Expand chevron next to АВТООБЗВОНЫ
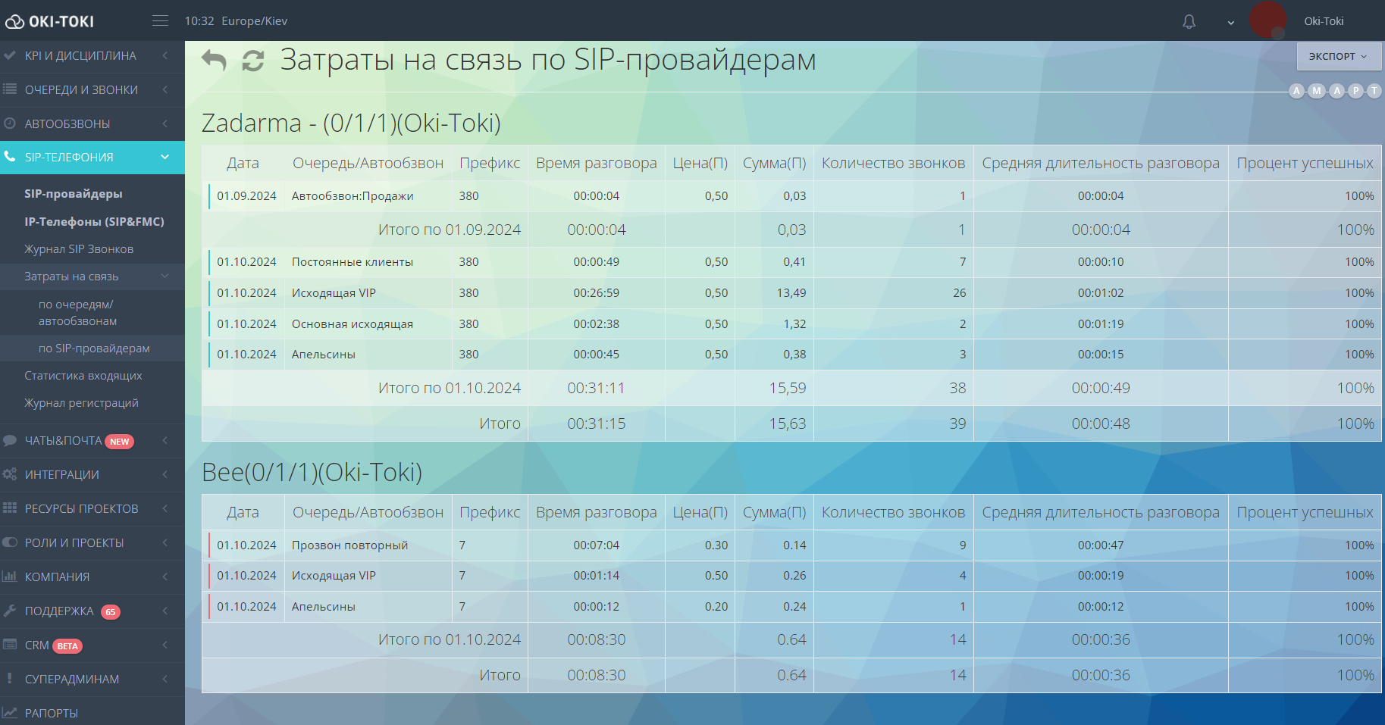Viewport: 1385px width, 725px height. pos(165,123)
